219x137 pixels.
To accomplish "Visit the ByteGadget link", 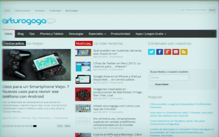I will 72,11.
